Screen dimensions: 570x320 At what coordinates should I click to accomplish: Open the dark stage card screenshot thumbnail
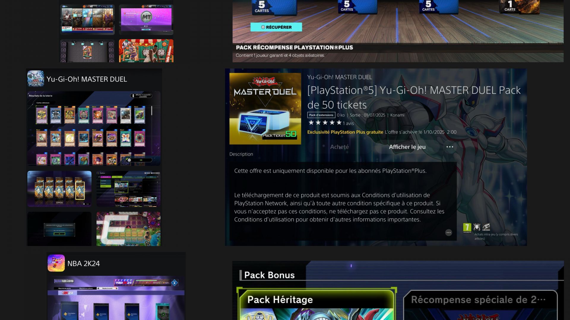click(x=88, y=51)
